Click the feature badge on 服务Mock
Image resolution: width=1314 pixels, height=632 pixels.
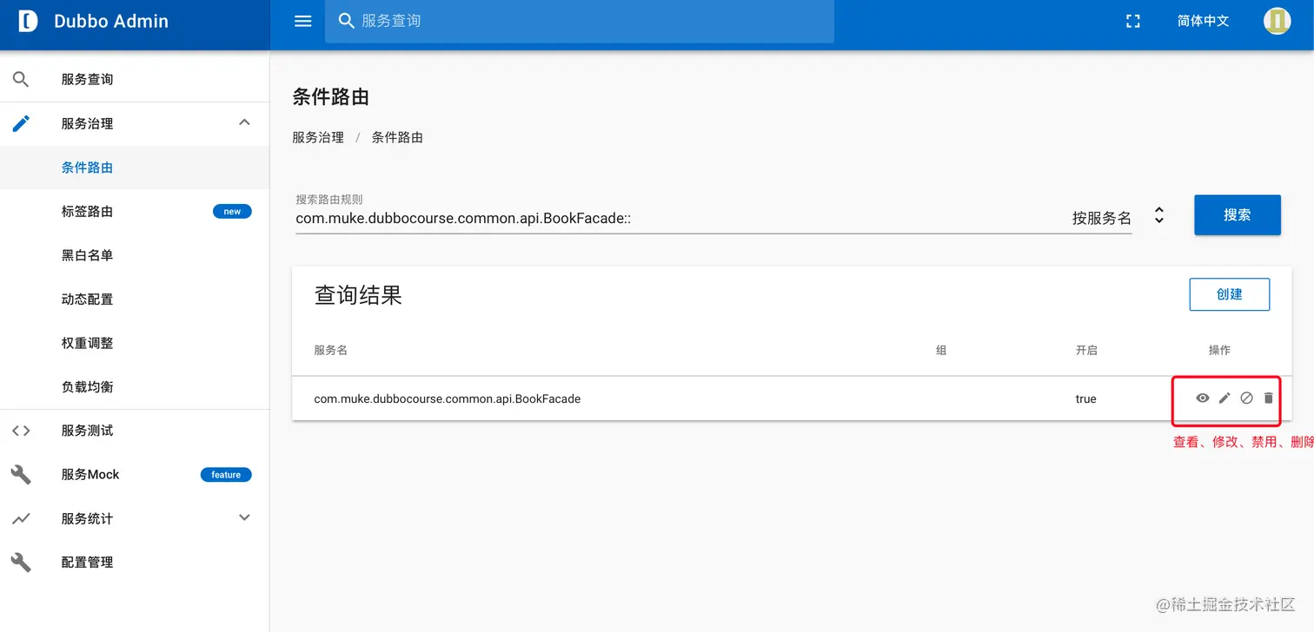(x=226, y=475)
